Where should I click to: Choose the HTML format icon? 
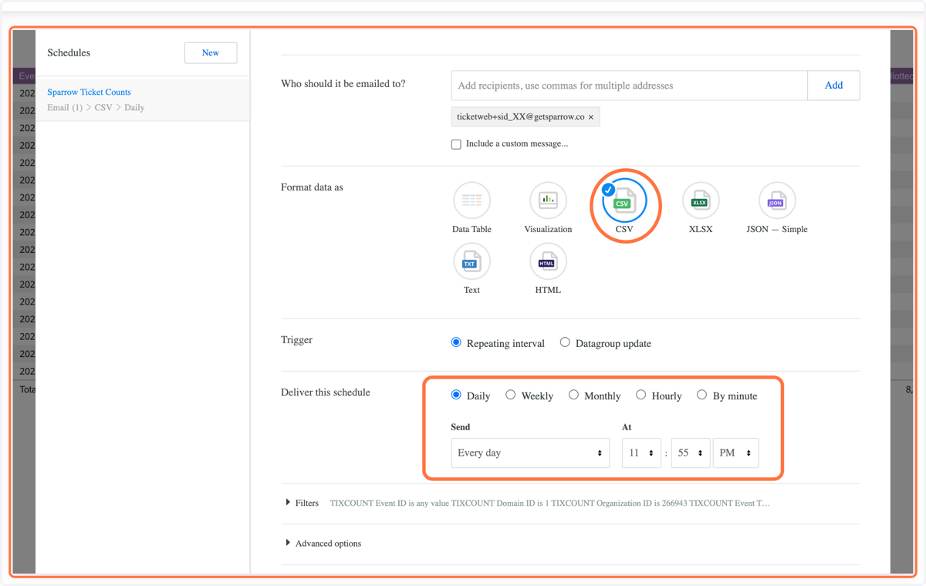(x=548, y=261)
